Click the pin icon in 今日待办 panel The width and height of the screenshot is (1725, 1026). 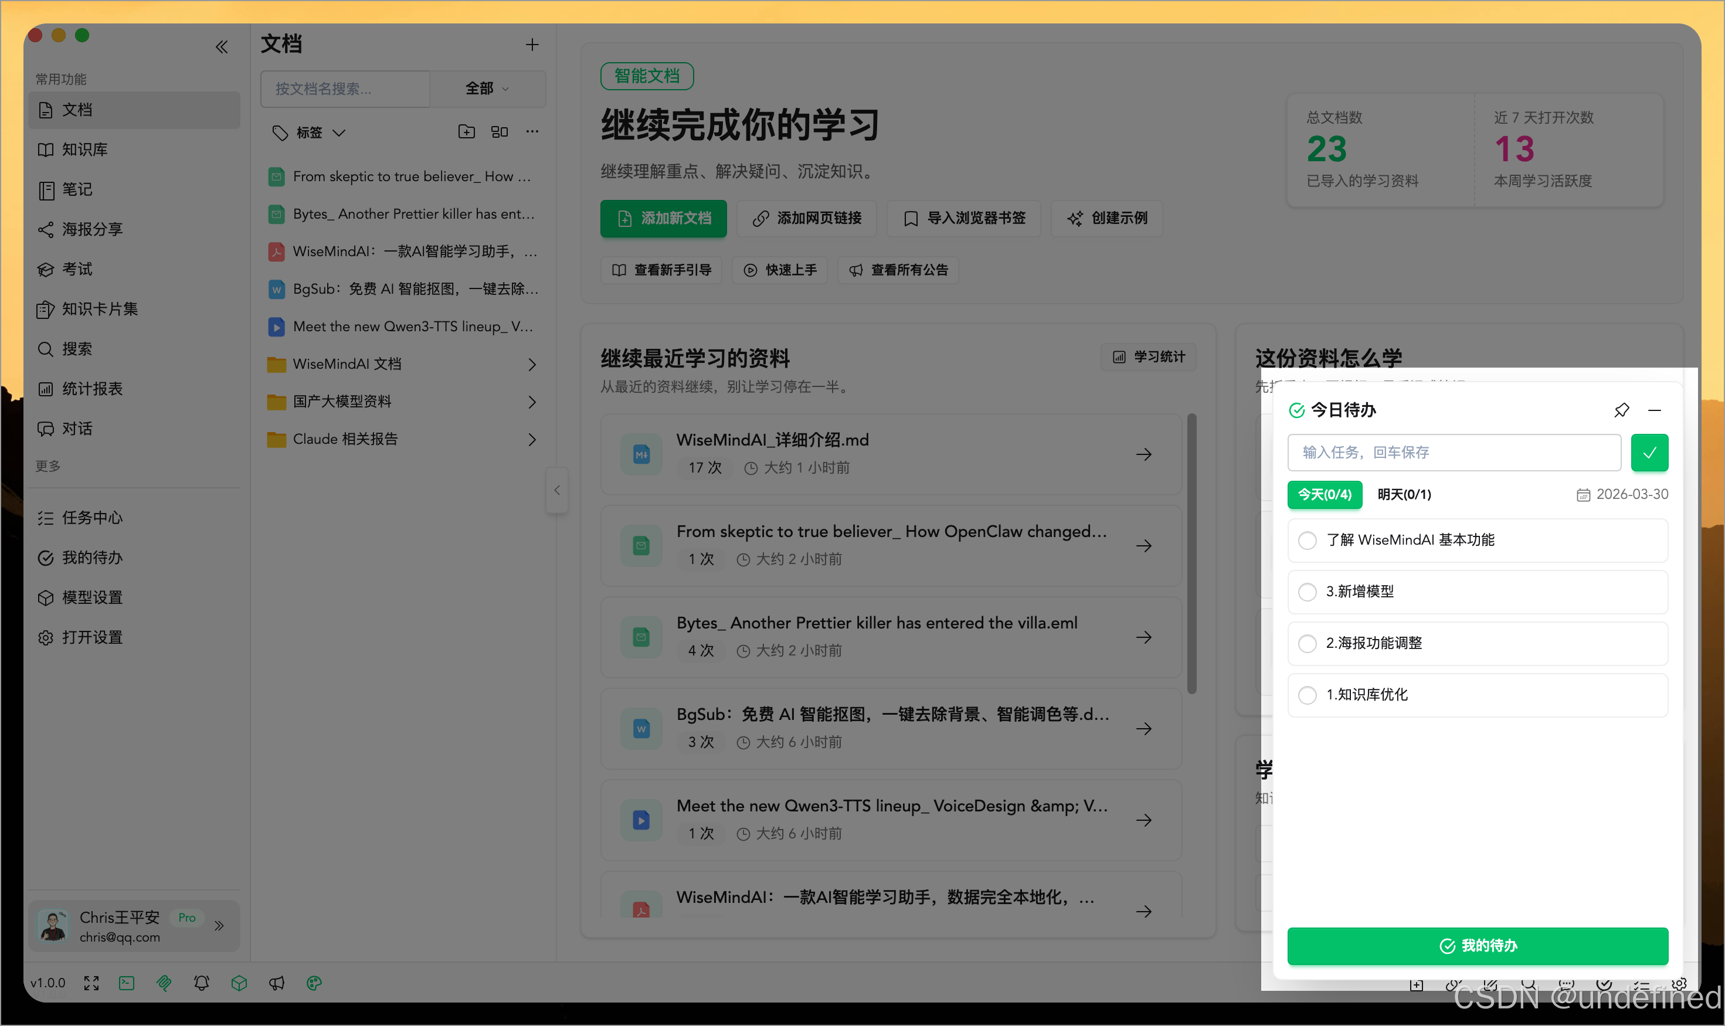[x=1621, y=410]
